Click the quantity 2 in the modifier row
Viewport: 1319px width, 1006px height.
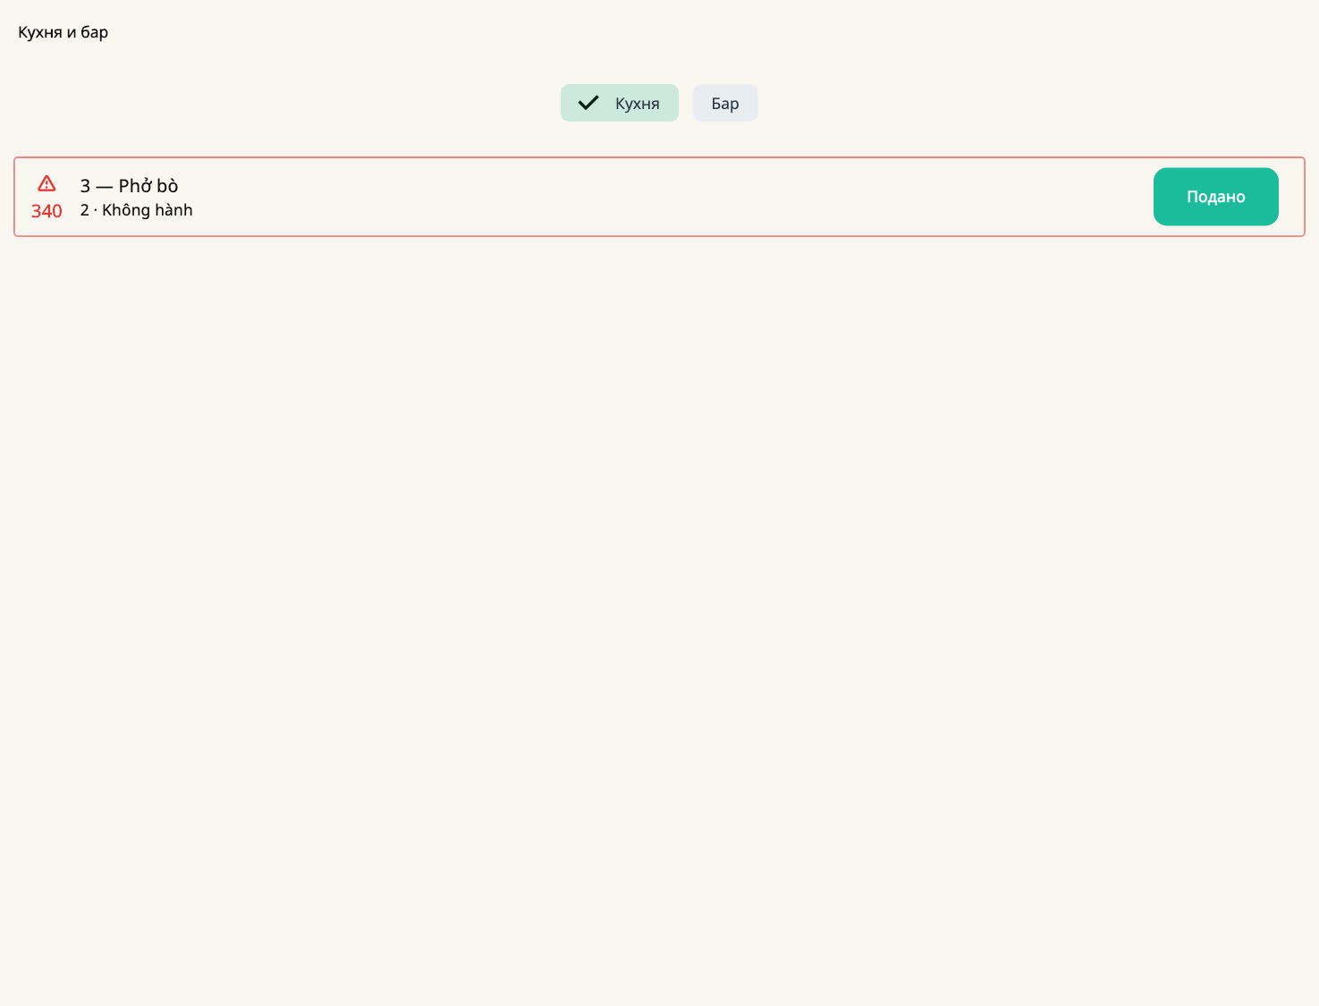[84, 210]
